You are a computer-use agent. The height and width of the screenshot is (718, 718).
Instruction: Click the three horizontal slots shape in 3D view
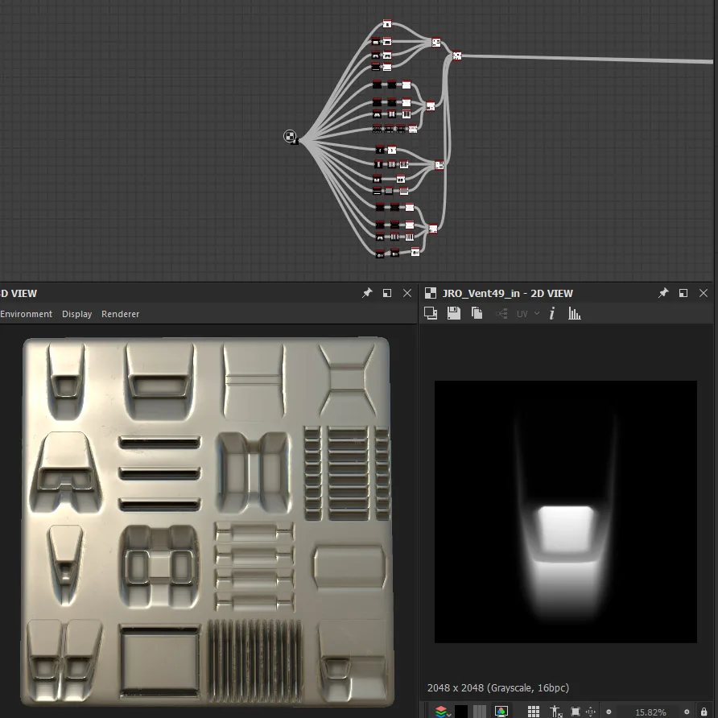(159, 473)
